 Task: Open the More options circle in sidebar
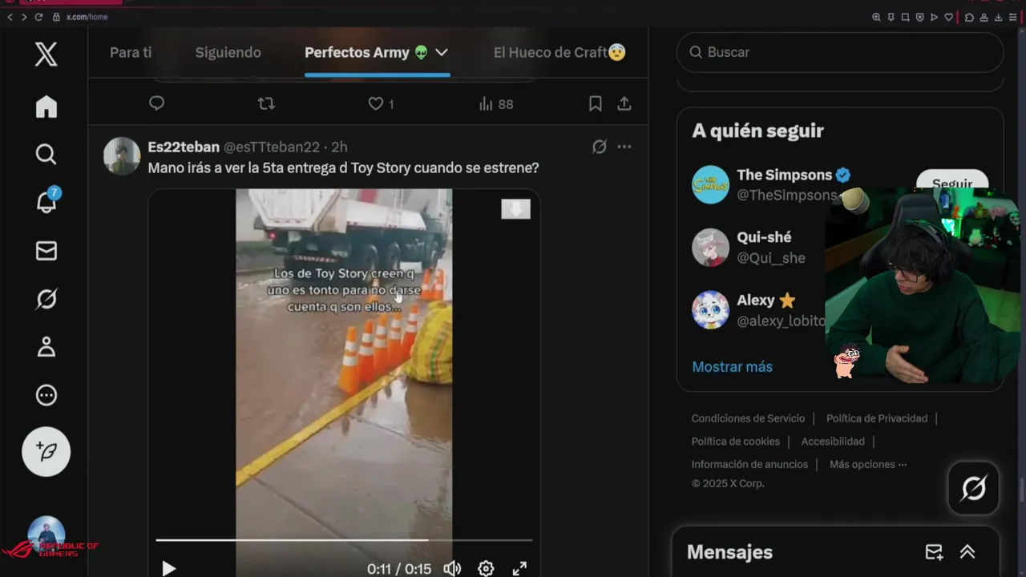click(46, 395)
